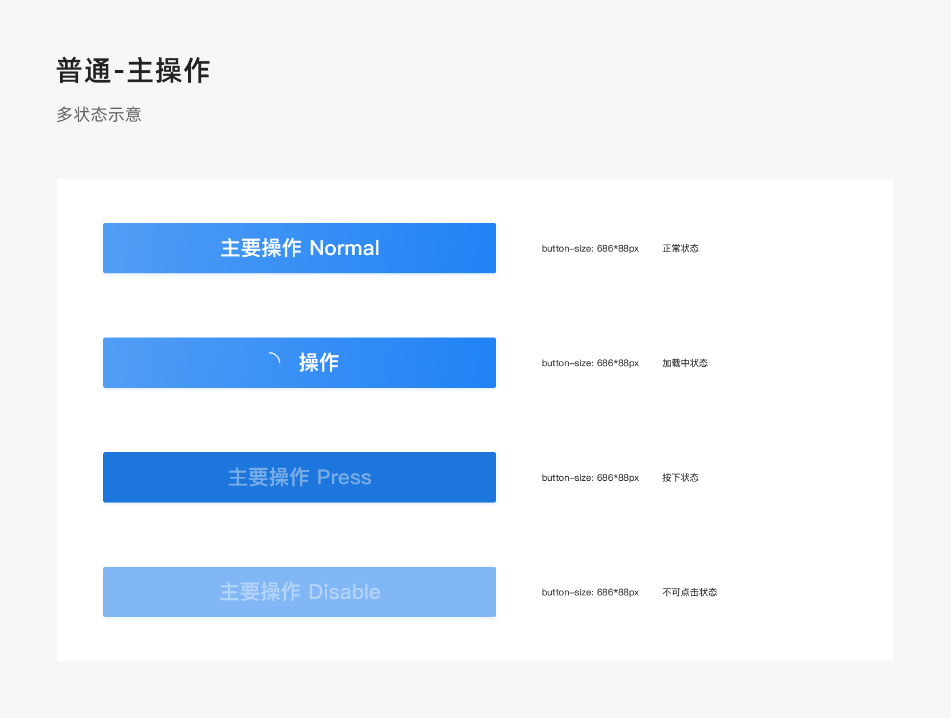This screenshot has height=718, width=951.
Task: Click the button-size text beside 正常状态
Action: coord(590,248)
